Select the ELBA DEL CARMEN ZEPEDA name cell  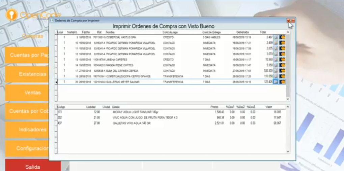pos(122,71)
